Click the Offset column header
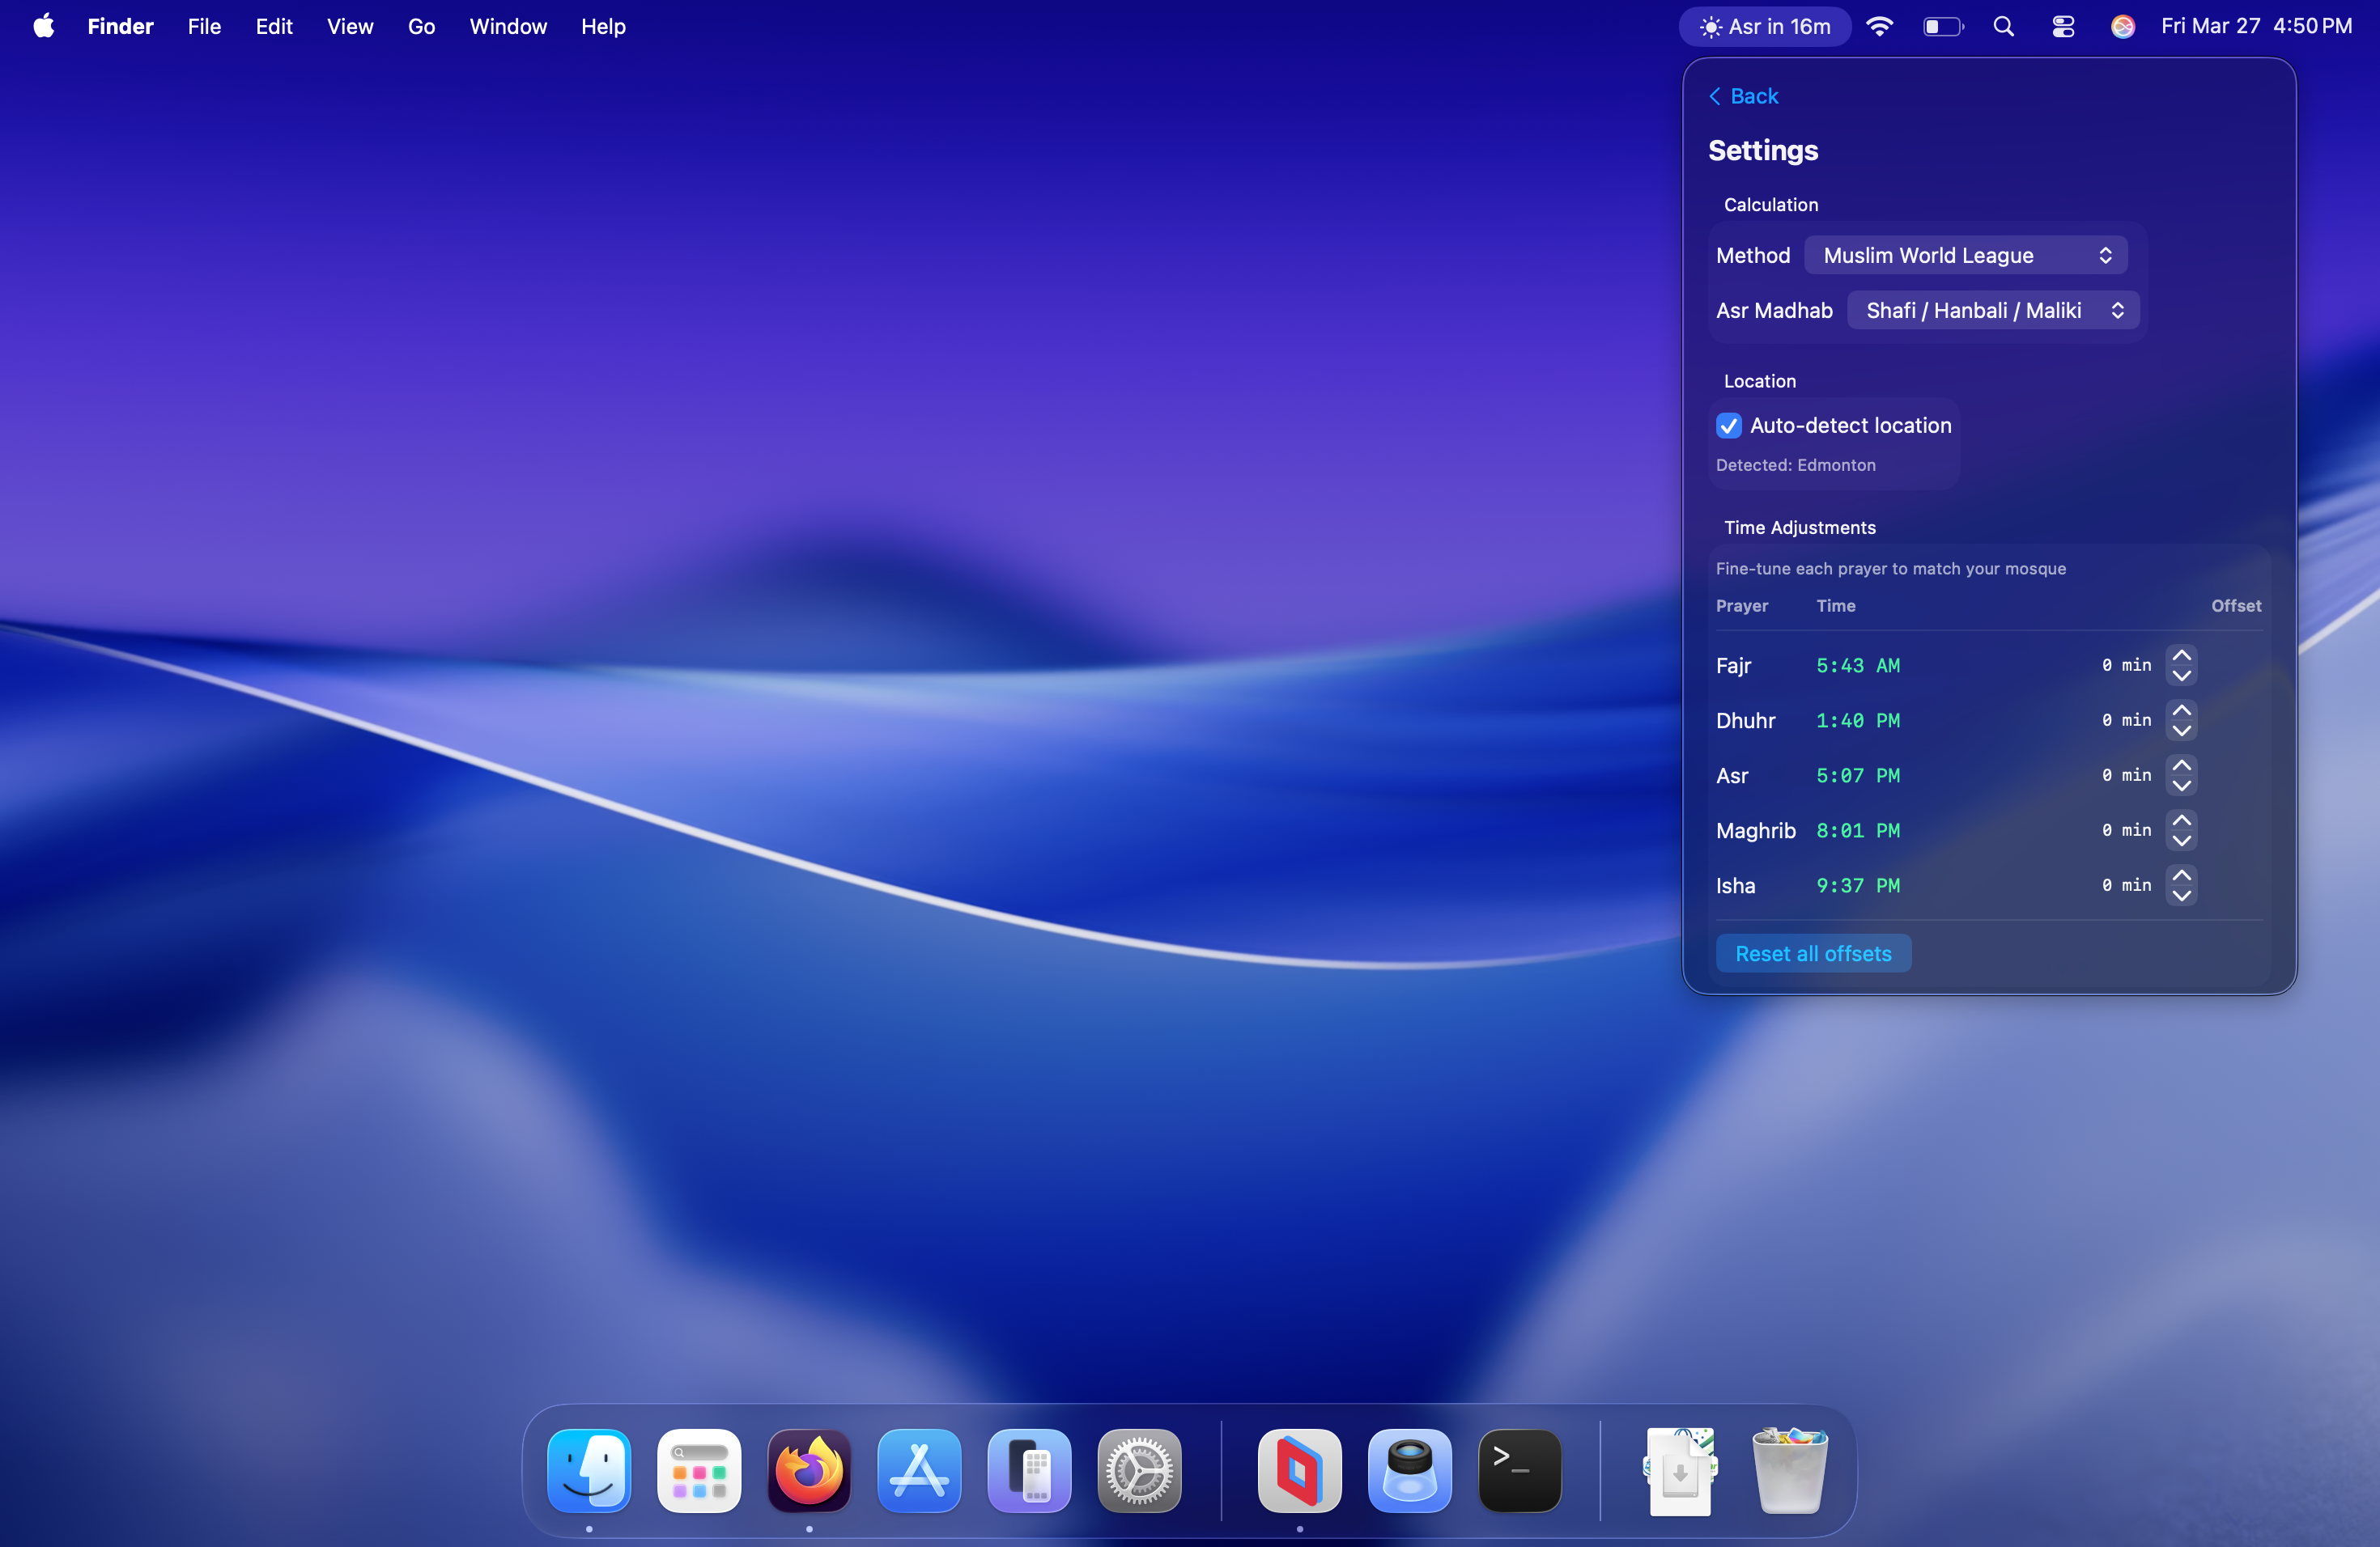 click(x=2236, y=605)
